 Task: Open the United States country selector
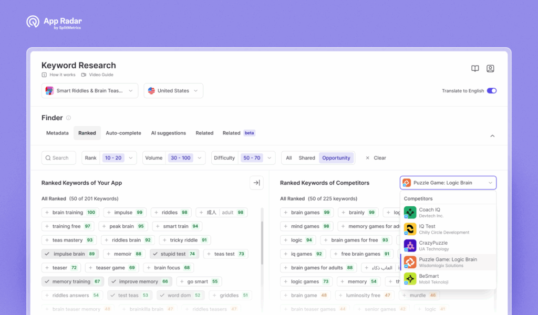tap(173, 90)
